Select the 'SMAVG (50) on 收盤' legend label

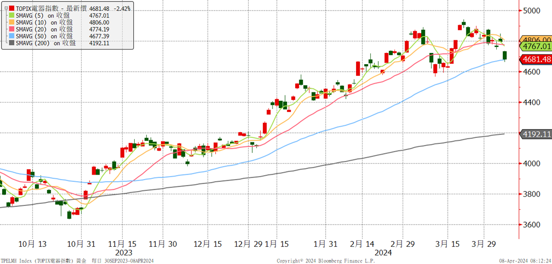[x=44, y=36]
